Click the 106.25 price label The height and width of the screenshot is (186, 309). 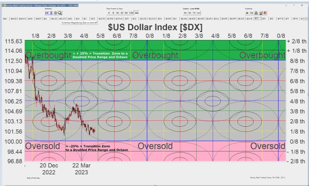(13, 101)
